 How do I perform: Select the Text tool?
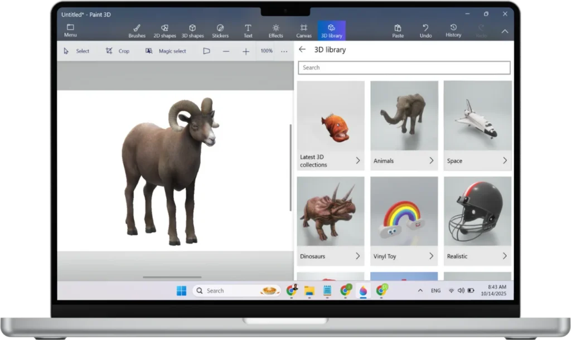[248, 31]
